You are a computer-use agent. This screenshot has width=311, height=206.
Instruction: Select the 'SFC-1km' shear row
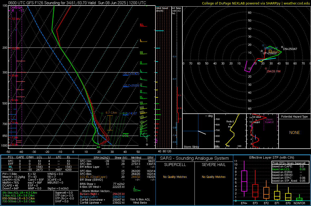[118, 161]
